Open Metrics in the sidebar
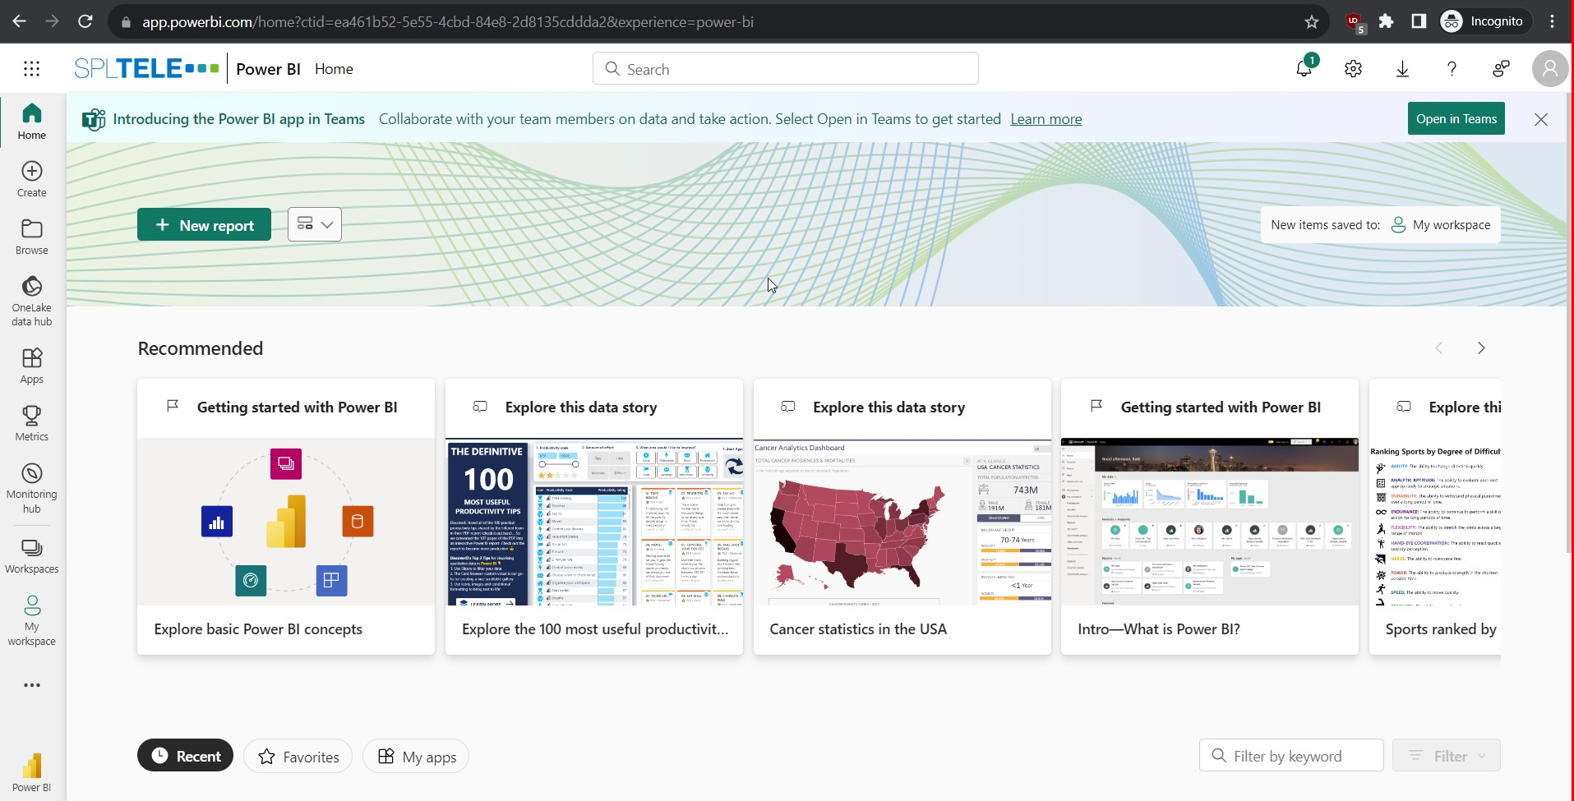Screen dimensions: 1574x801 pyautogui.click(x=32, y=423)
